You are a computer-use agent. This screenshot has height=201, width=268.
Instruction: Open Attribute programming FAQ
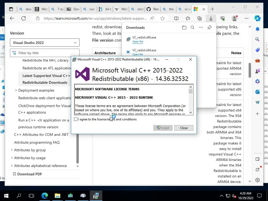coord(37,142)
